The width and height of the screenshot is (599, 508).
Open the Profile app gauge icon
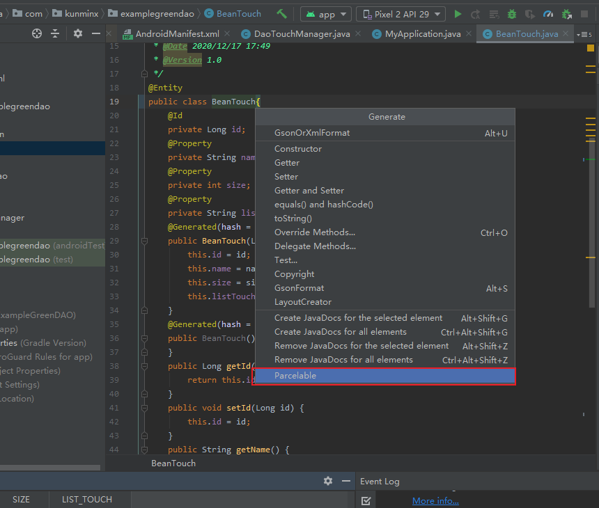[548, 15]
